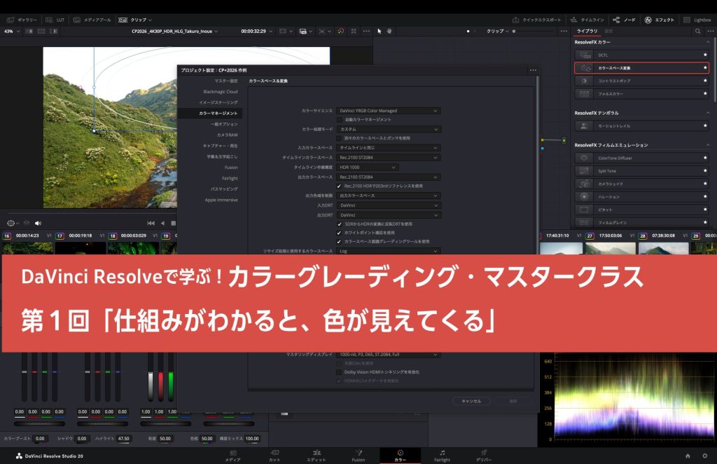
Task: Uncheck Rec.2100 HDRで203nitリファレンスを使用
Action: click(x=339, y=186)
